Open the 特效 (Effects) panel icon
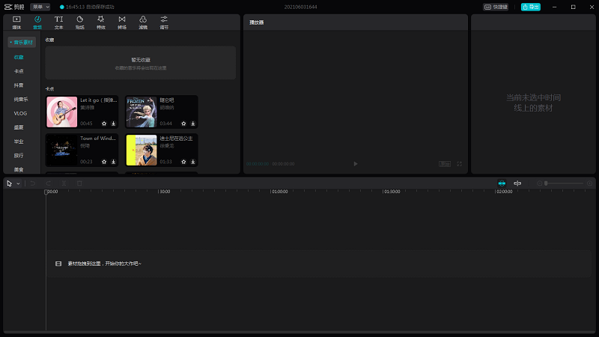Screen dimensions: 599x337 (101, 21)
